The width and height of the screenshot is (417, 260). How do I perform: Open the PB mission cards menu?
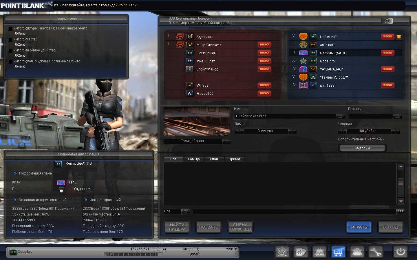coord(301,252)
